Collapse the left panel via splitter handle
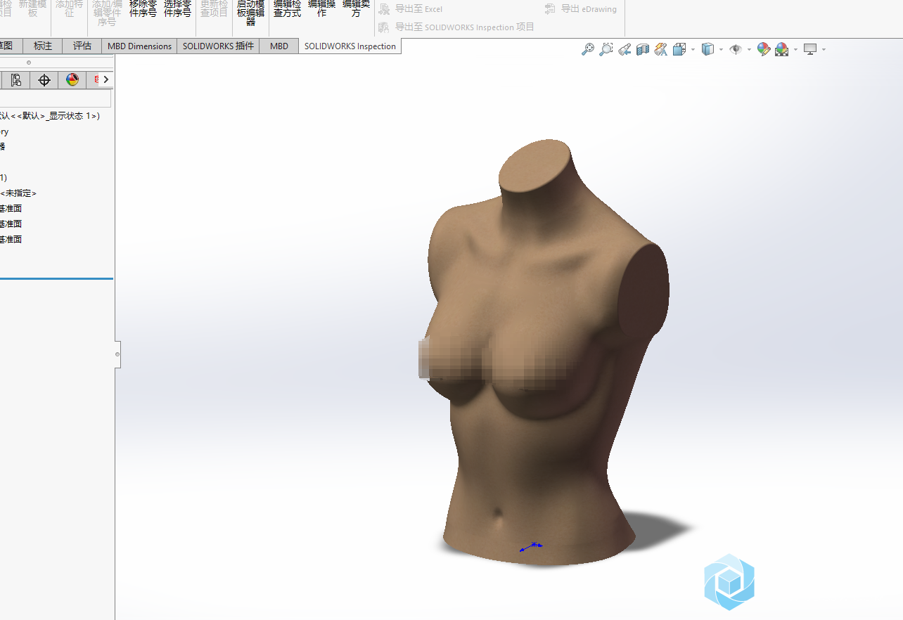The height and width of the screenshot is (620, 903). pyautogui.click(x=117, y=354)
